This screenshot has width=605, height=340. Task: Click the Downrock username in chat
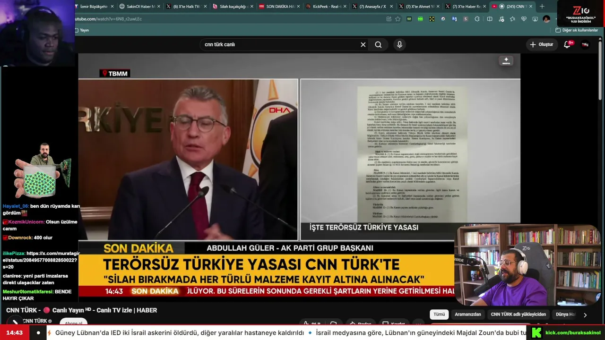pos(20,238)
